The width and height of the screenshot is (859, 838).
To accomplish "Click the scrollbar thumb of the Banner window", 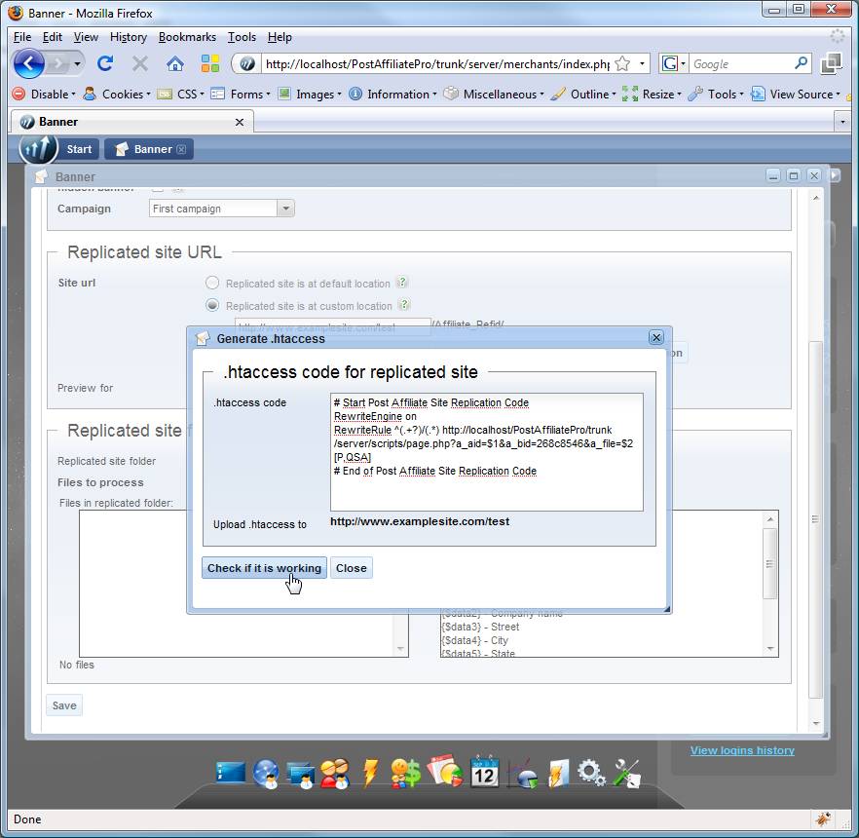I will (815, 519).
